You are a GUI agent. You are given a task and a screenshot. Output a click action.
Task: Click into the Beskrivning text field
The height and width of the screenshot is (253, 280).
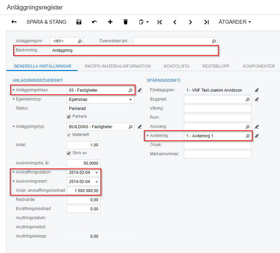133,50
